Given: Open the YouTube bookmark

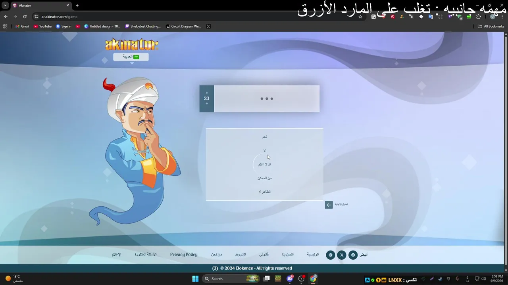Looking at the screenshot, I should click(42, 27).
